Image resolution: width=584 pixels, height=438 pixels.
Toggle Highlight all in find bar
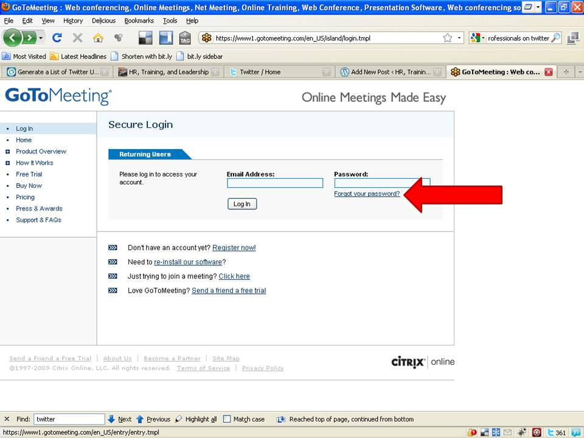196,419
